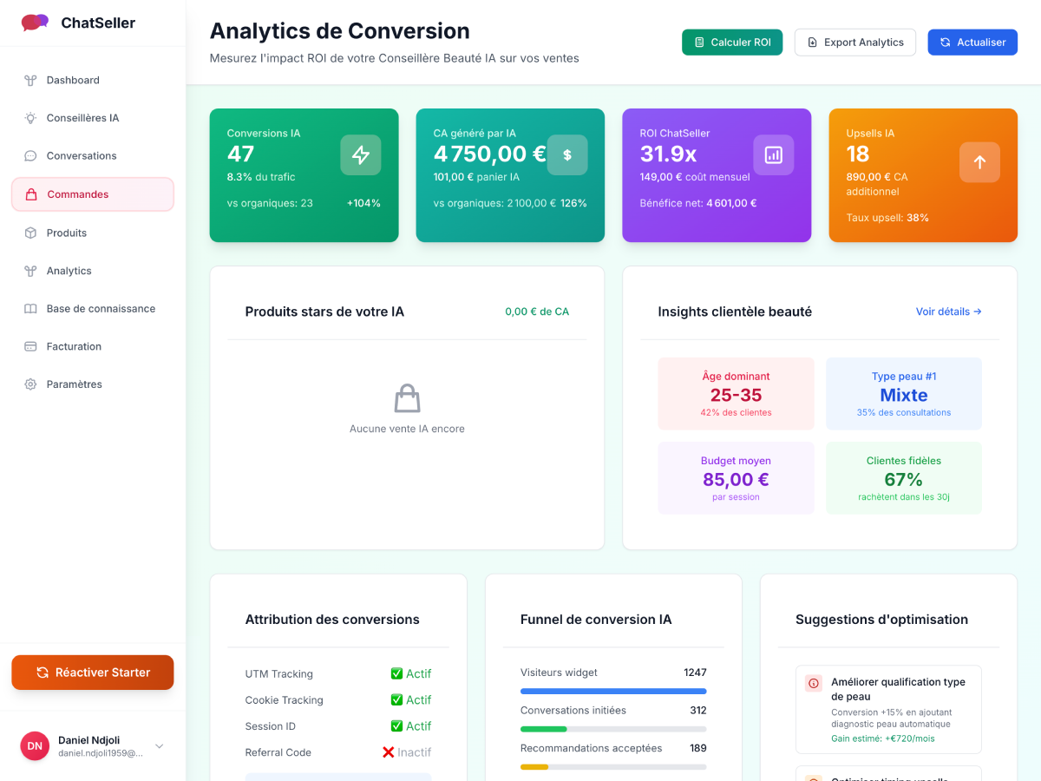Open Voir détails in Insights clientèle

pos(947,312)
